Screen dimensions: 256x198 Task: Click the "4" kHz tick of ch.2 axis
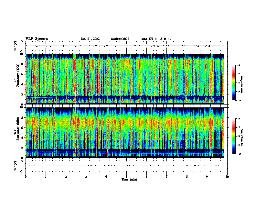tap(23, 138)
